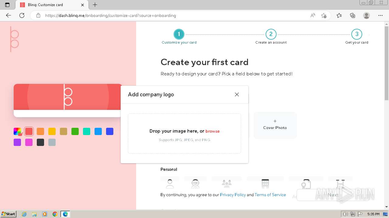
Task: Pick the dark charcoal card color
Action: coord(40,142)
